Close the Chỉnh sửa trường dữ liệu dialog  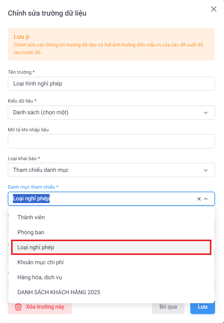(213, 9)
